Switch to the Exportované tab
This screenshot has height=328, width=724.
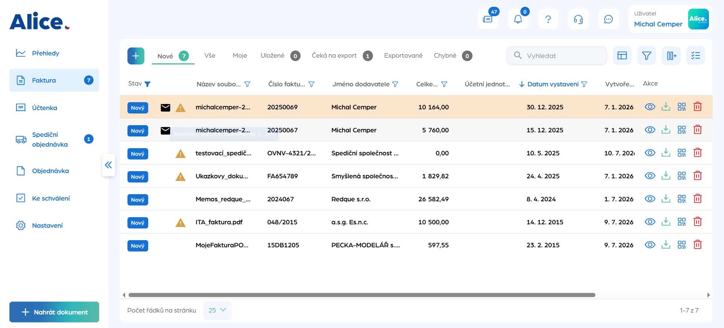403,56
